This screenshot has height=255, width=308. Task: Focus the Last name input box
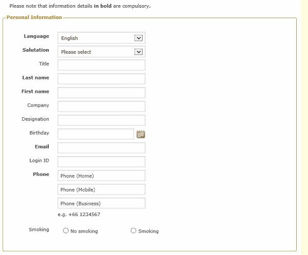101,79
